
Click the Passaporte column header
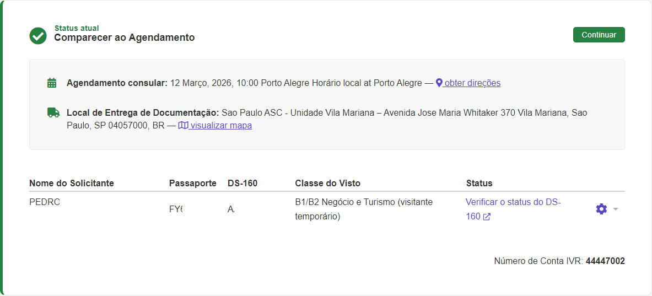[x=192, y=183]
